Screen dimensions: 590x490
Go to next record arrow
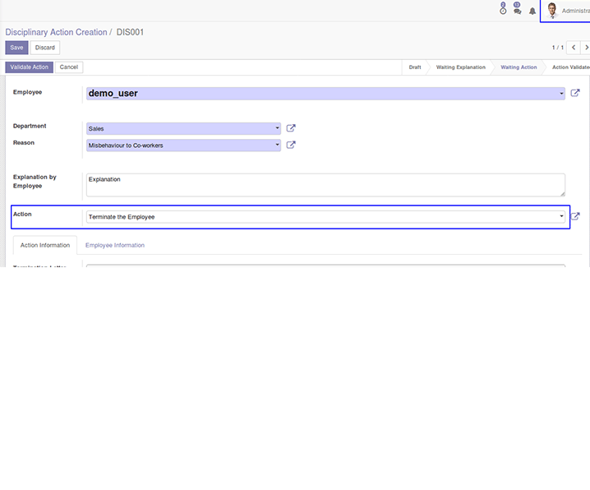[x=586, y=48]
